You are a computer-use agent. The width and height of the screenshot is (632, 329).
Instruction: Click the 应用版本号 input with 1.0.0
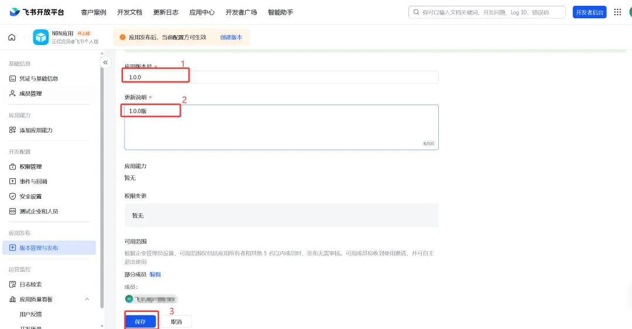tap(281, 77)
